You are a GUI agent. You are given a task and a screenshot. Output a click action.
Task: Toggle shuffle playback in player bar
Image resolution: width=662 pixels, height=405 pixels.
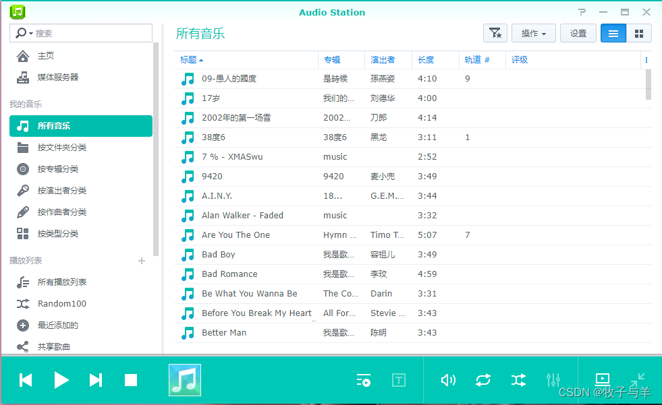tap(518, 380)
